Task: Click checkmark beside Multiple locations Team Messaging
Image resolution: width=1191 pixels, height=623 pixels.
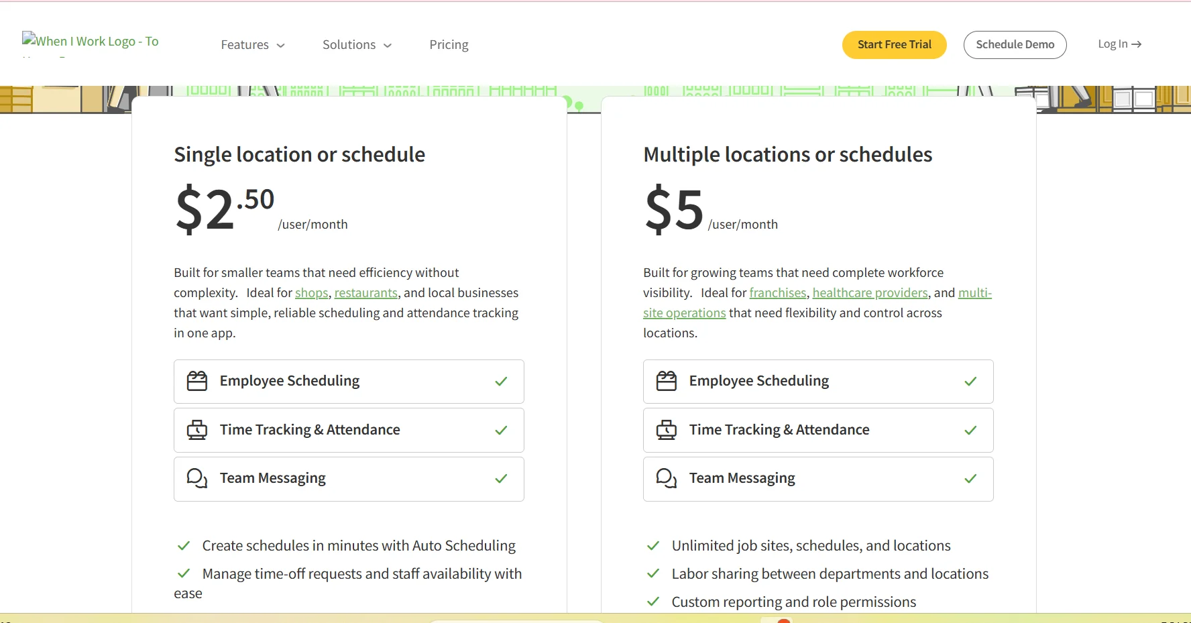Action: [970, 479]
